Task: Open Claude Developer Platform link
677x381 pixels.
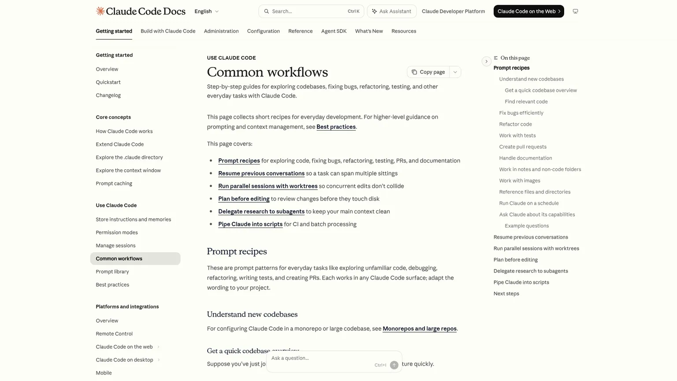Action: click(x=453, y=11)
